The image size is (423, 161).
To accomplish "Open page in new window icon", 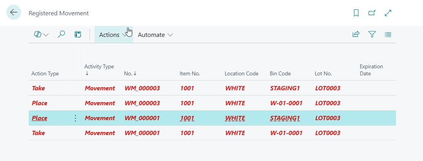I will [372, 13].
